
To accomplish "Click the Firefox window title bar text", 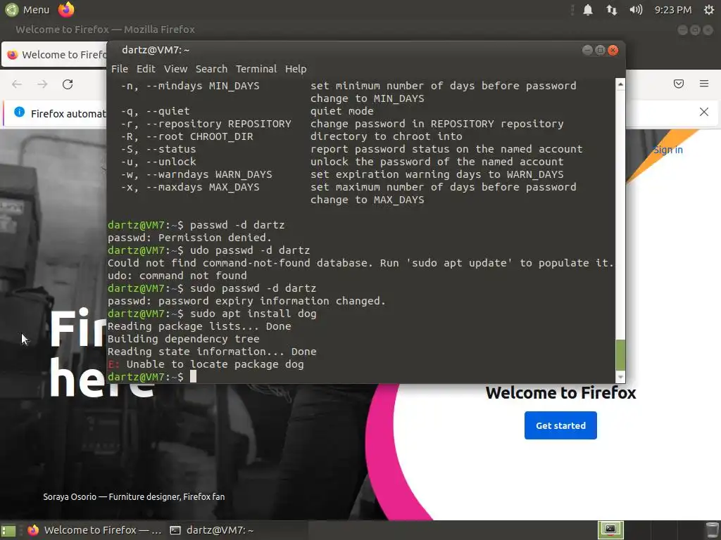I will pyautogui.click(x=106, y=30).
